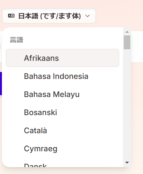Click the translate icon in language selector
This screenshot has height=174, width=143.
pyautogui.click(x=11, y=16)
